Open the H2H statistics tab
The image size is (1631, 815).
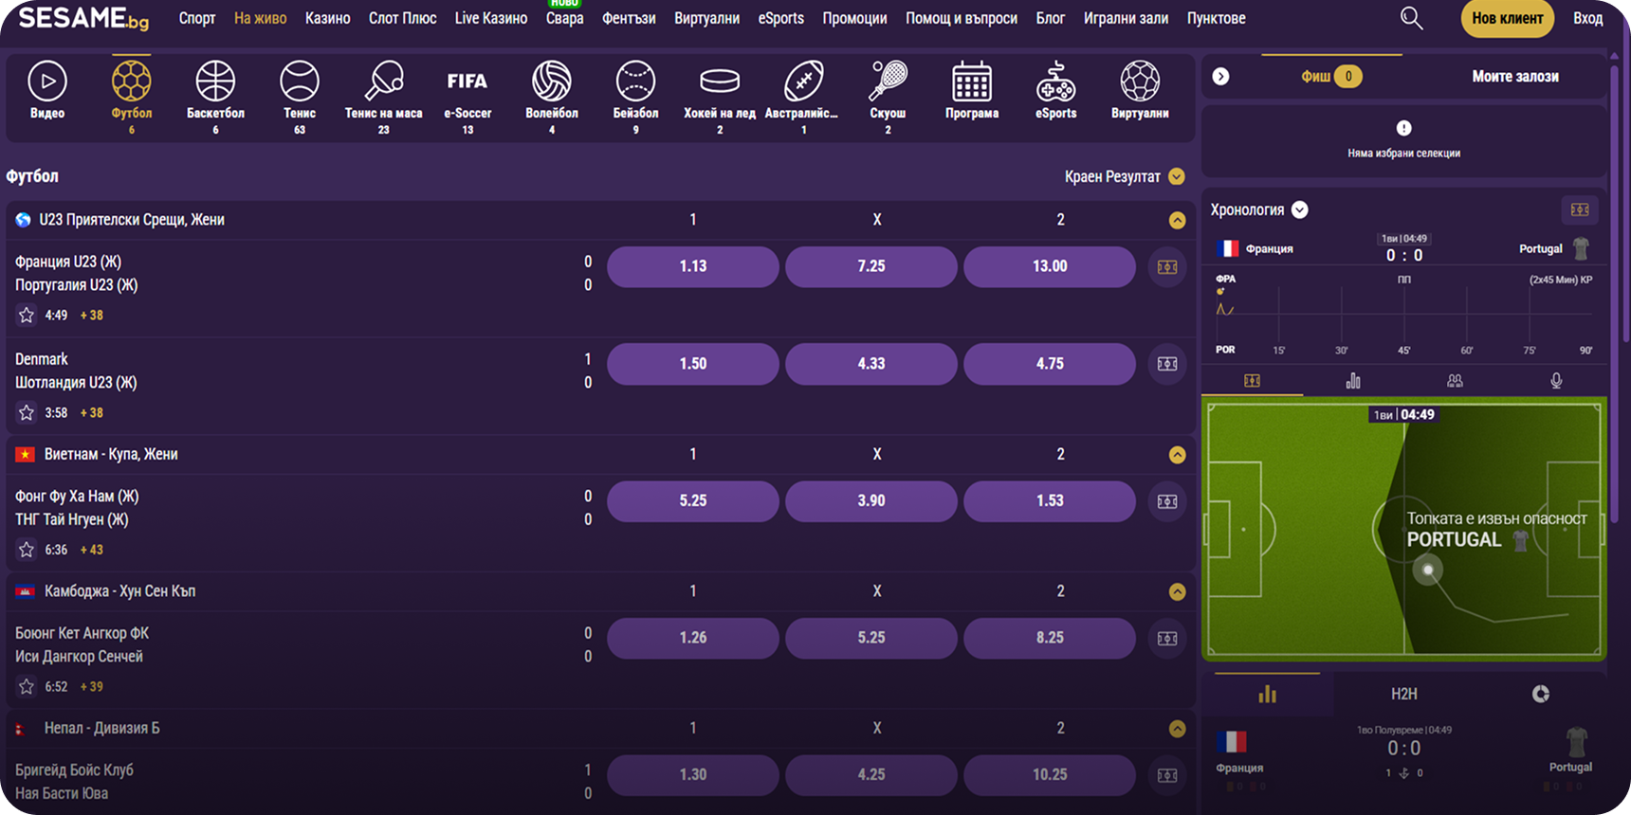(1403, 695)
